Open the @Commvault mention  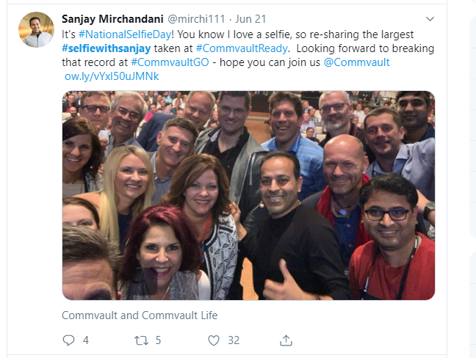pos(357,62)
